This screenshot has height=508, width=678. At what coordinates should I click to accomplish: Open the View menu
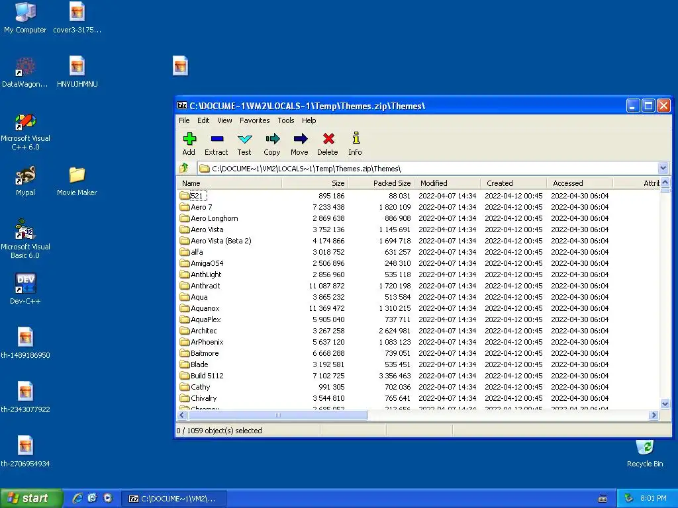pyautogui.click(x=224, y=120)
